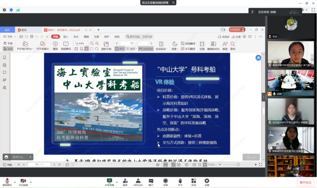Toggle 连续阅读 continuous reading
This screenshot has height=188, width=317.
click(146, 49)
